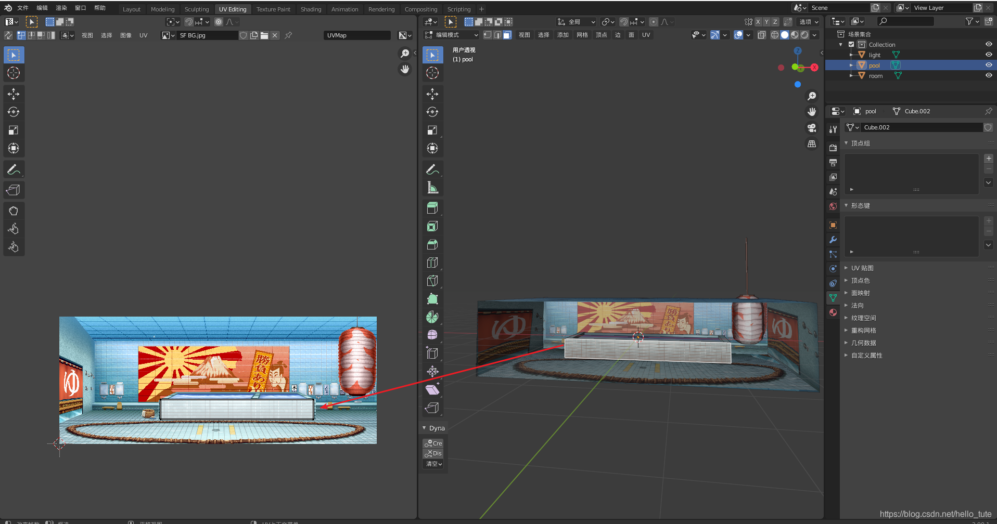
Task: Open the 清空 button in Dyna panel
Action: [433, 464]
